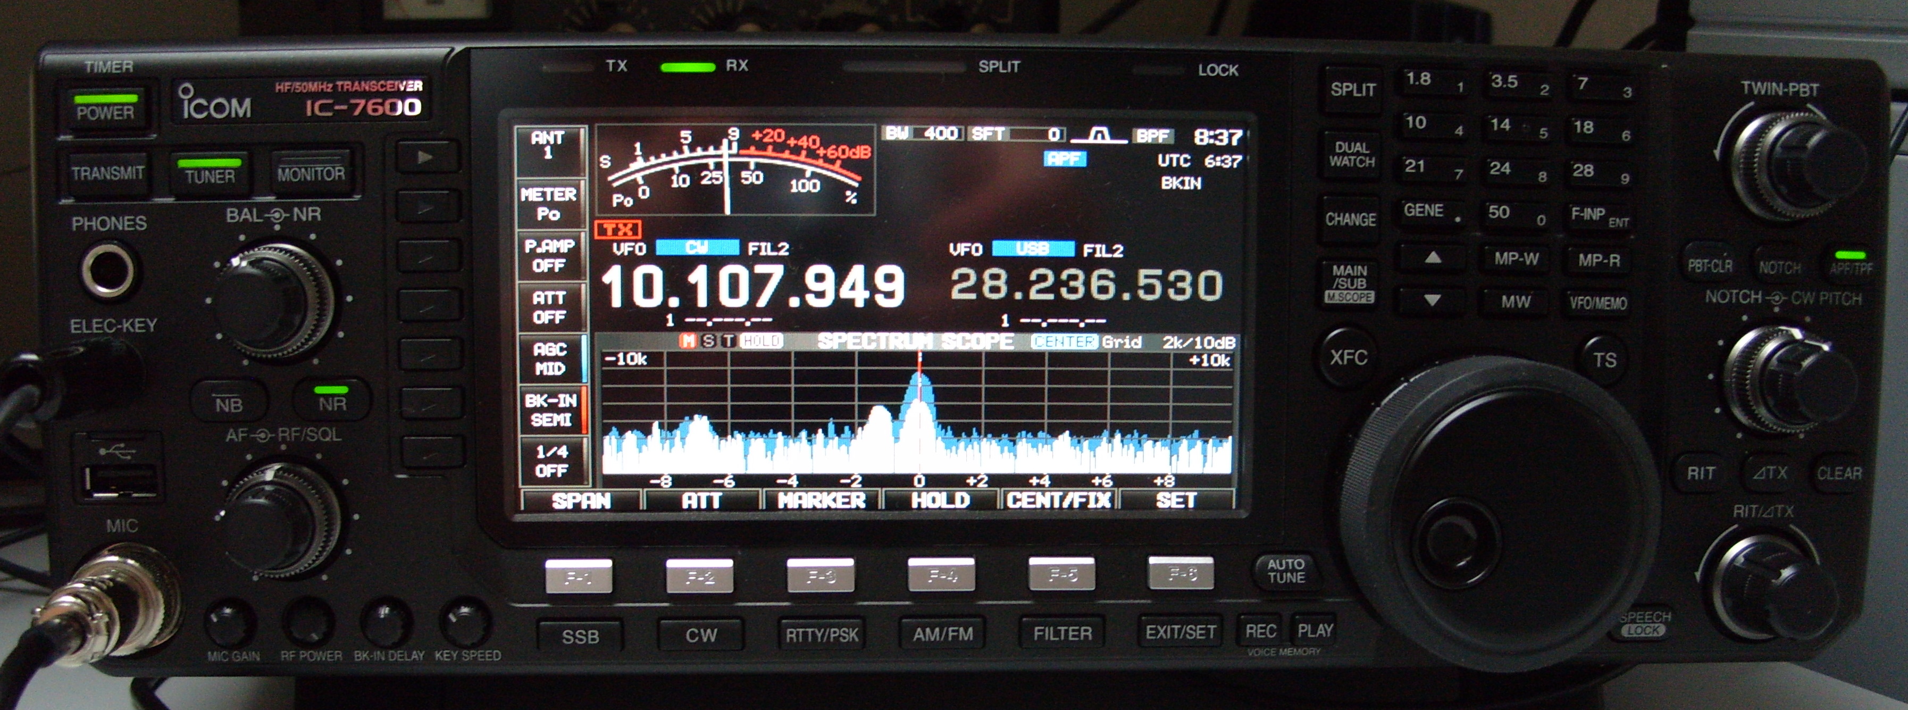Select the SET scope menu item
The height and width of the screenshot is (710, 1908).
[1176, 501]
